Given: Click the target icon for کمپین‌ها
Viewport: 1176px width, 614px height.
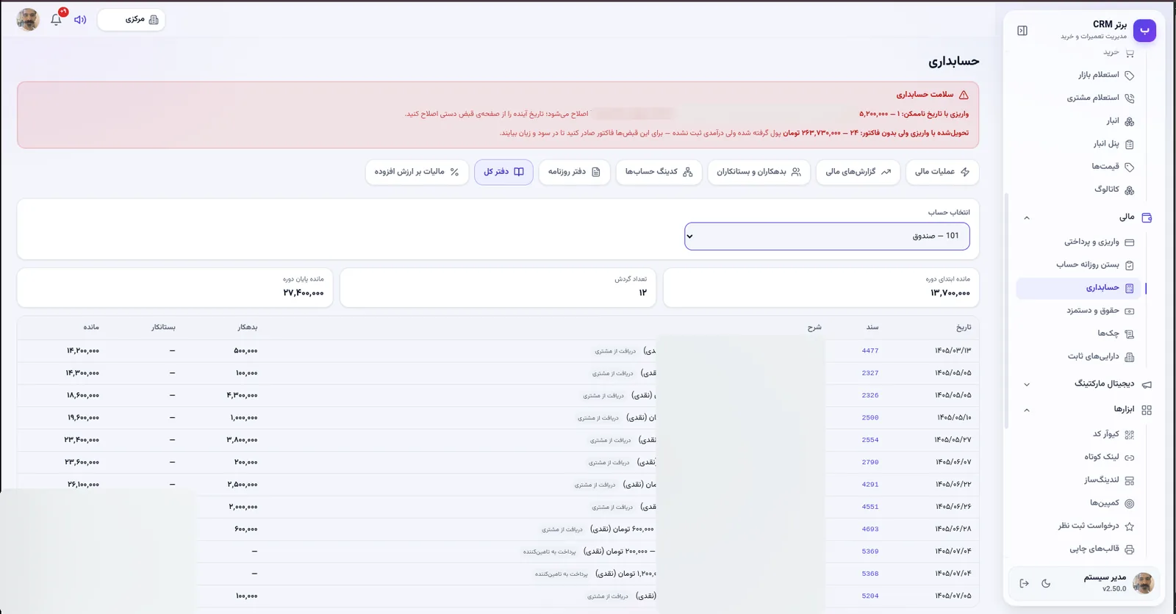Looking at the screenshot, I should (1130, 504).
